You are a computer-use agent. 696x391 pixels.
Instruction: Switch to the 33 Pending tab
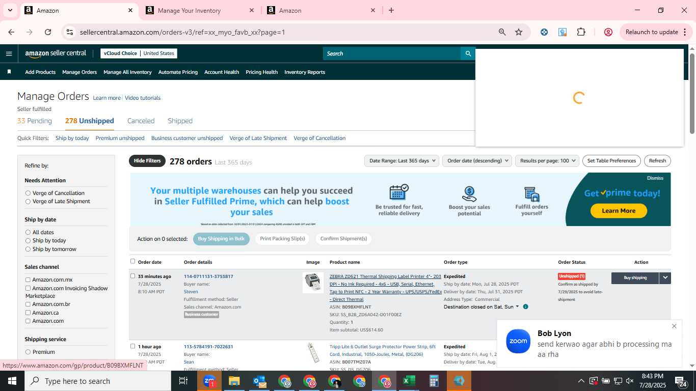point(35,121)
